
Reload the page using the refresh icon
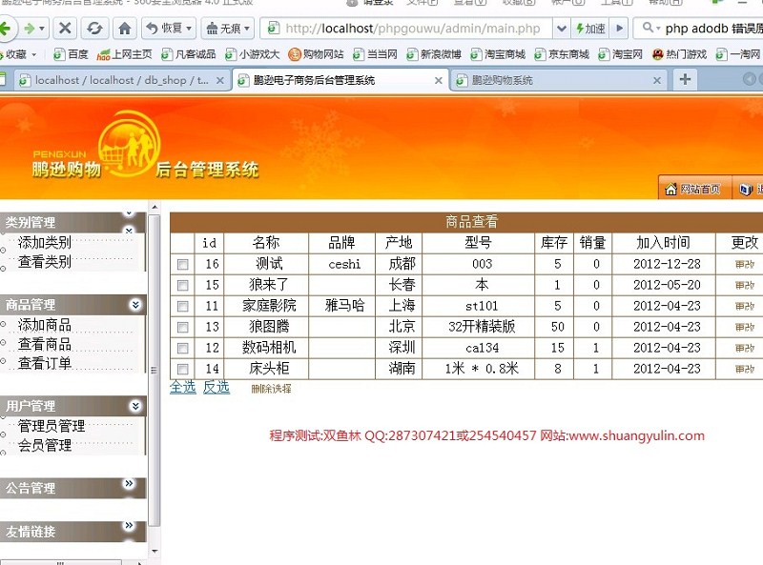point(94,29)
